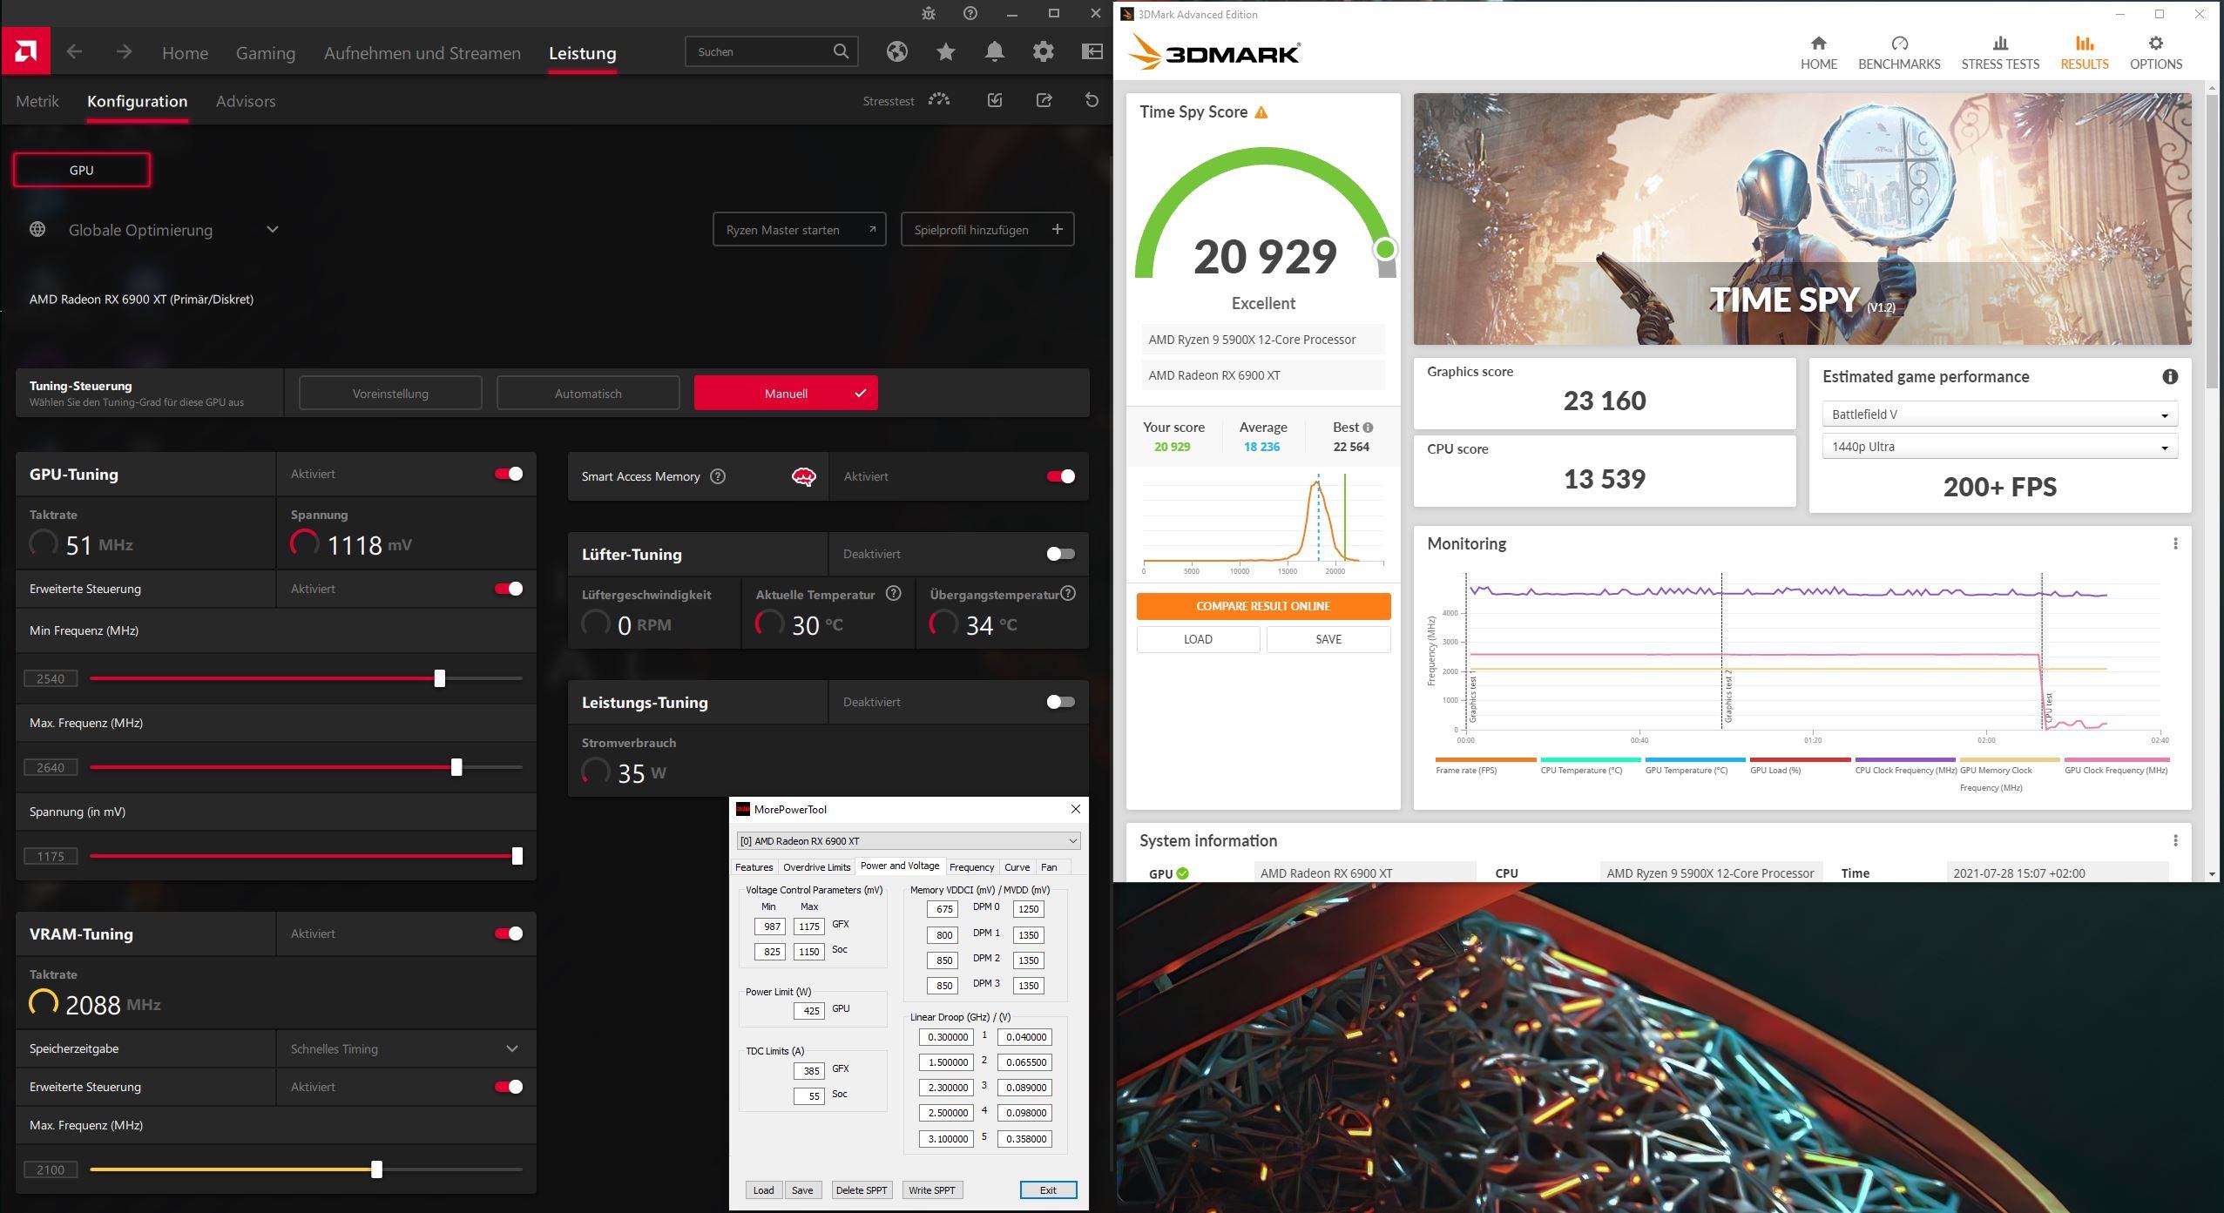Open Battlefield V game dropdown
The height and width of the screenshot is (1213, 2224).
(2000, 414)
